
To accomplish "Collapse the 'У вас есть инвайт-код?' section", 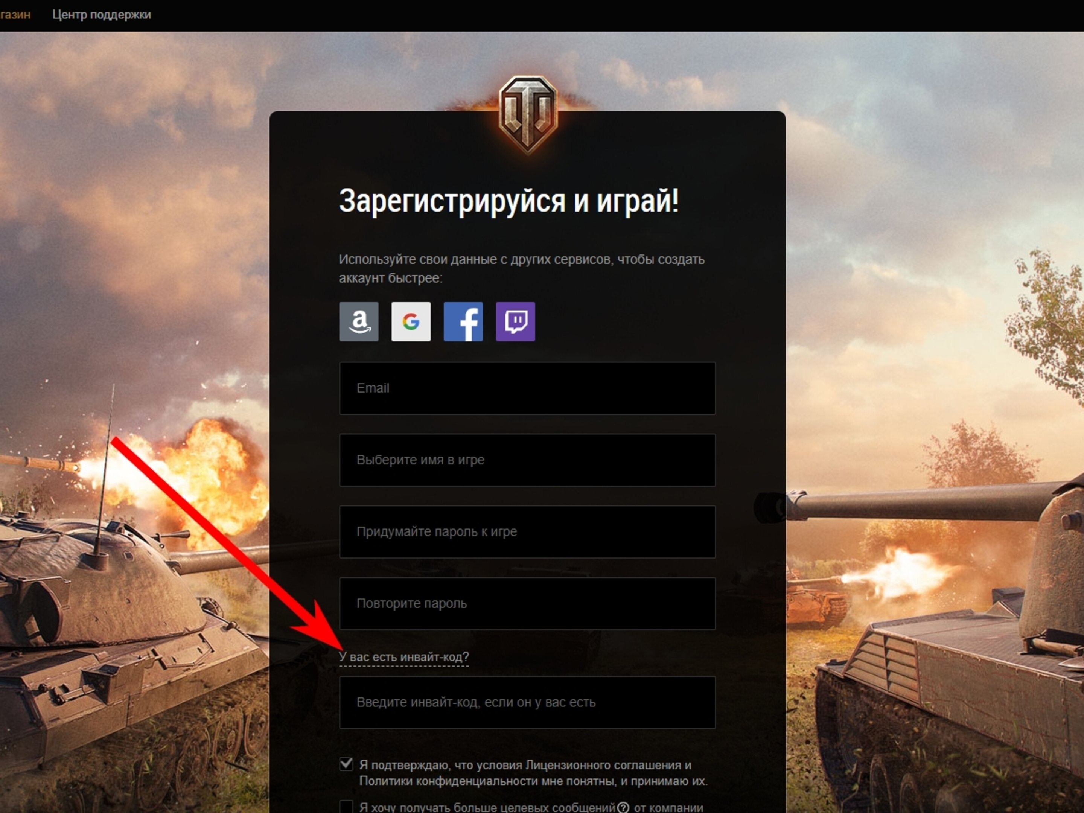I will point(404,657).
